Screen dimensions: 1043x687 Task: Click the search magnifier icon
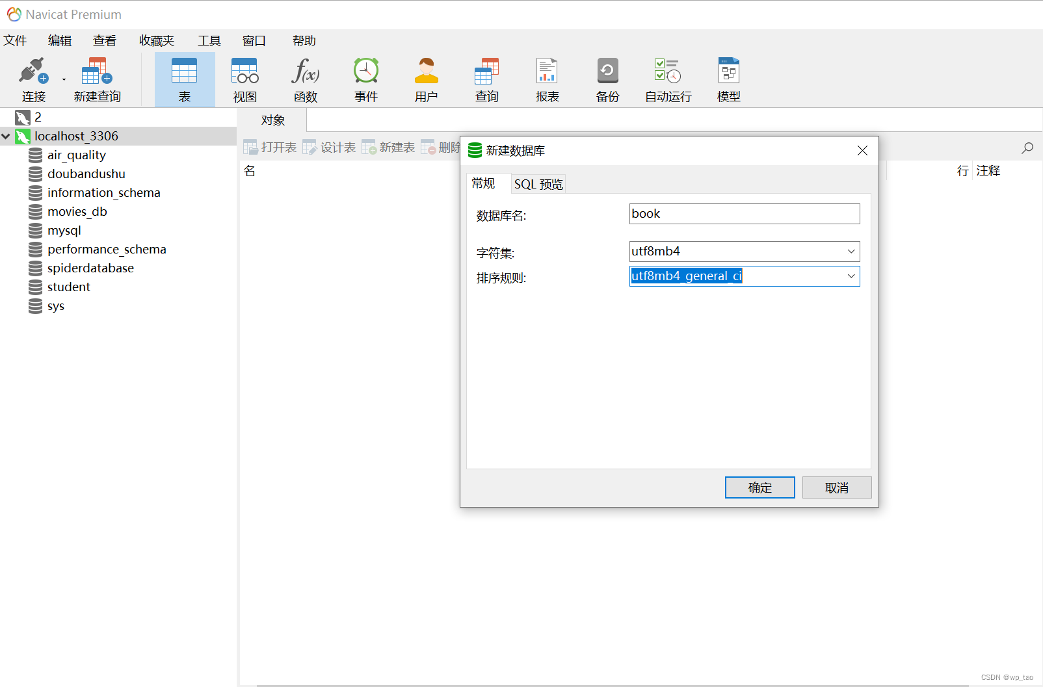(1027, 148)
